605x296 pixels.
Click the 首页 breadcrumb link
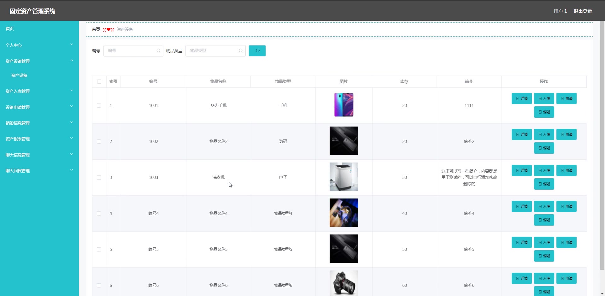(96, 29)
